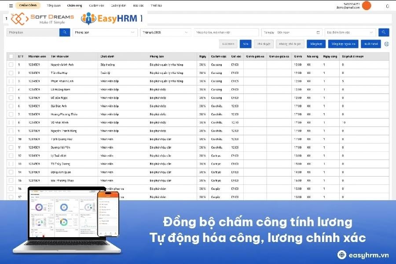The image size is (396, 264).
Task: Open the Thiết lập menu
Action: tap(156, 6)
